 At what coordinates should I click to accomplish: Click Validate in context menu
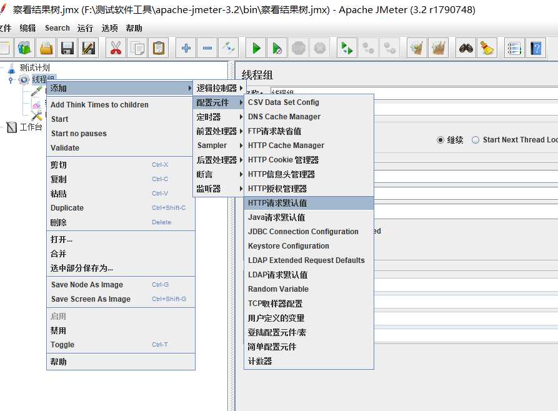[x=121, y=147]
